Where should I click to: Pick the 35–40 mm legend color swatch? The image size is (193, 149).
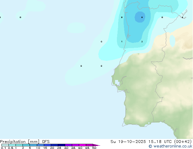coord(75,145)
